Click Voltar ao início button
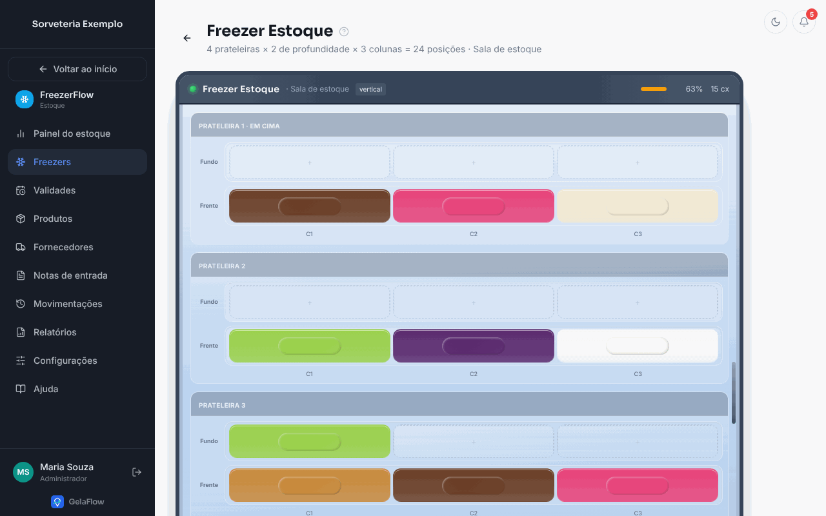Screen dimensions: 826x516 [77, 69]
